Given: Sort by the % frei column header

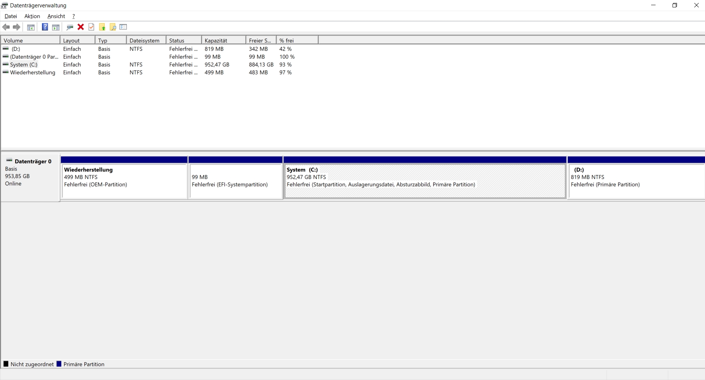Looking at the screenshot, I should point(297,40).
